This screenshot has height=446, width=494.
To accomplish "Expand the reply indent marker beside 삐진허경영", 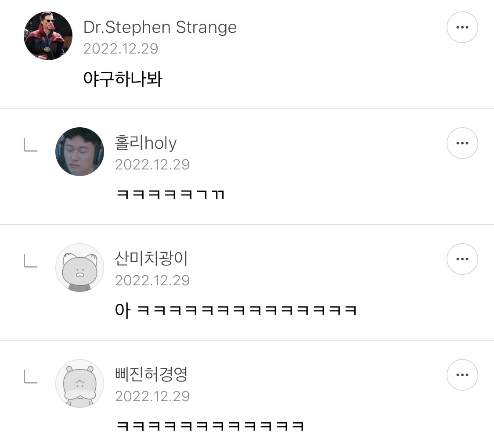I will tap(31, 377).
